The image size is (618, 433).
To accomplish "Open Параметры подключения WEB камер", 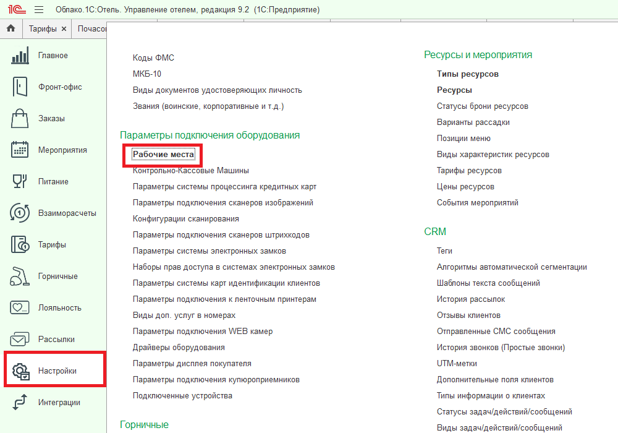I will 203,332.
